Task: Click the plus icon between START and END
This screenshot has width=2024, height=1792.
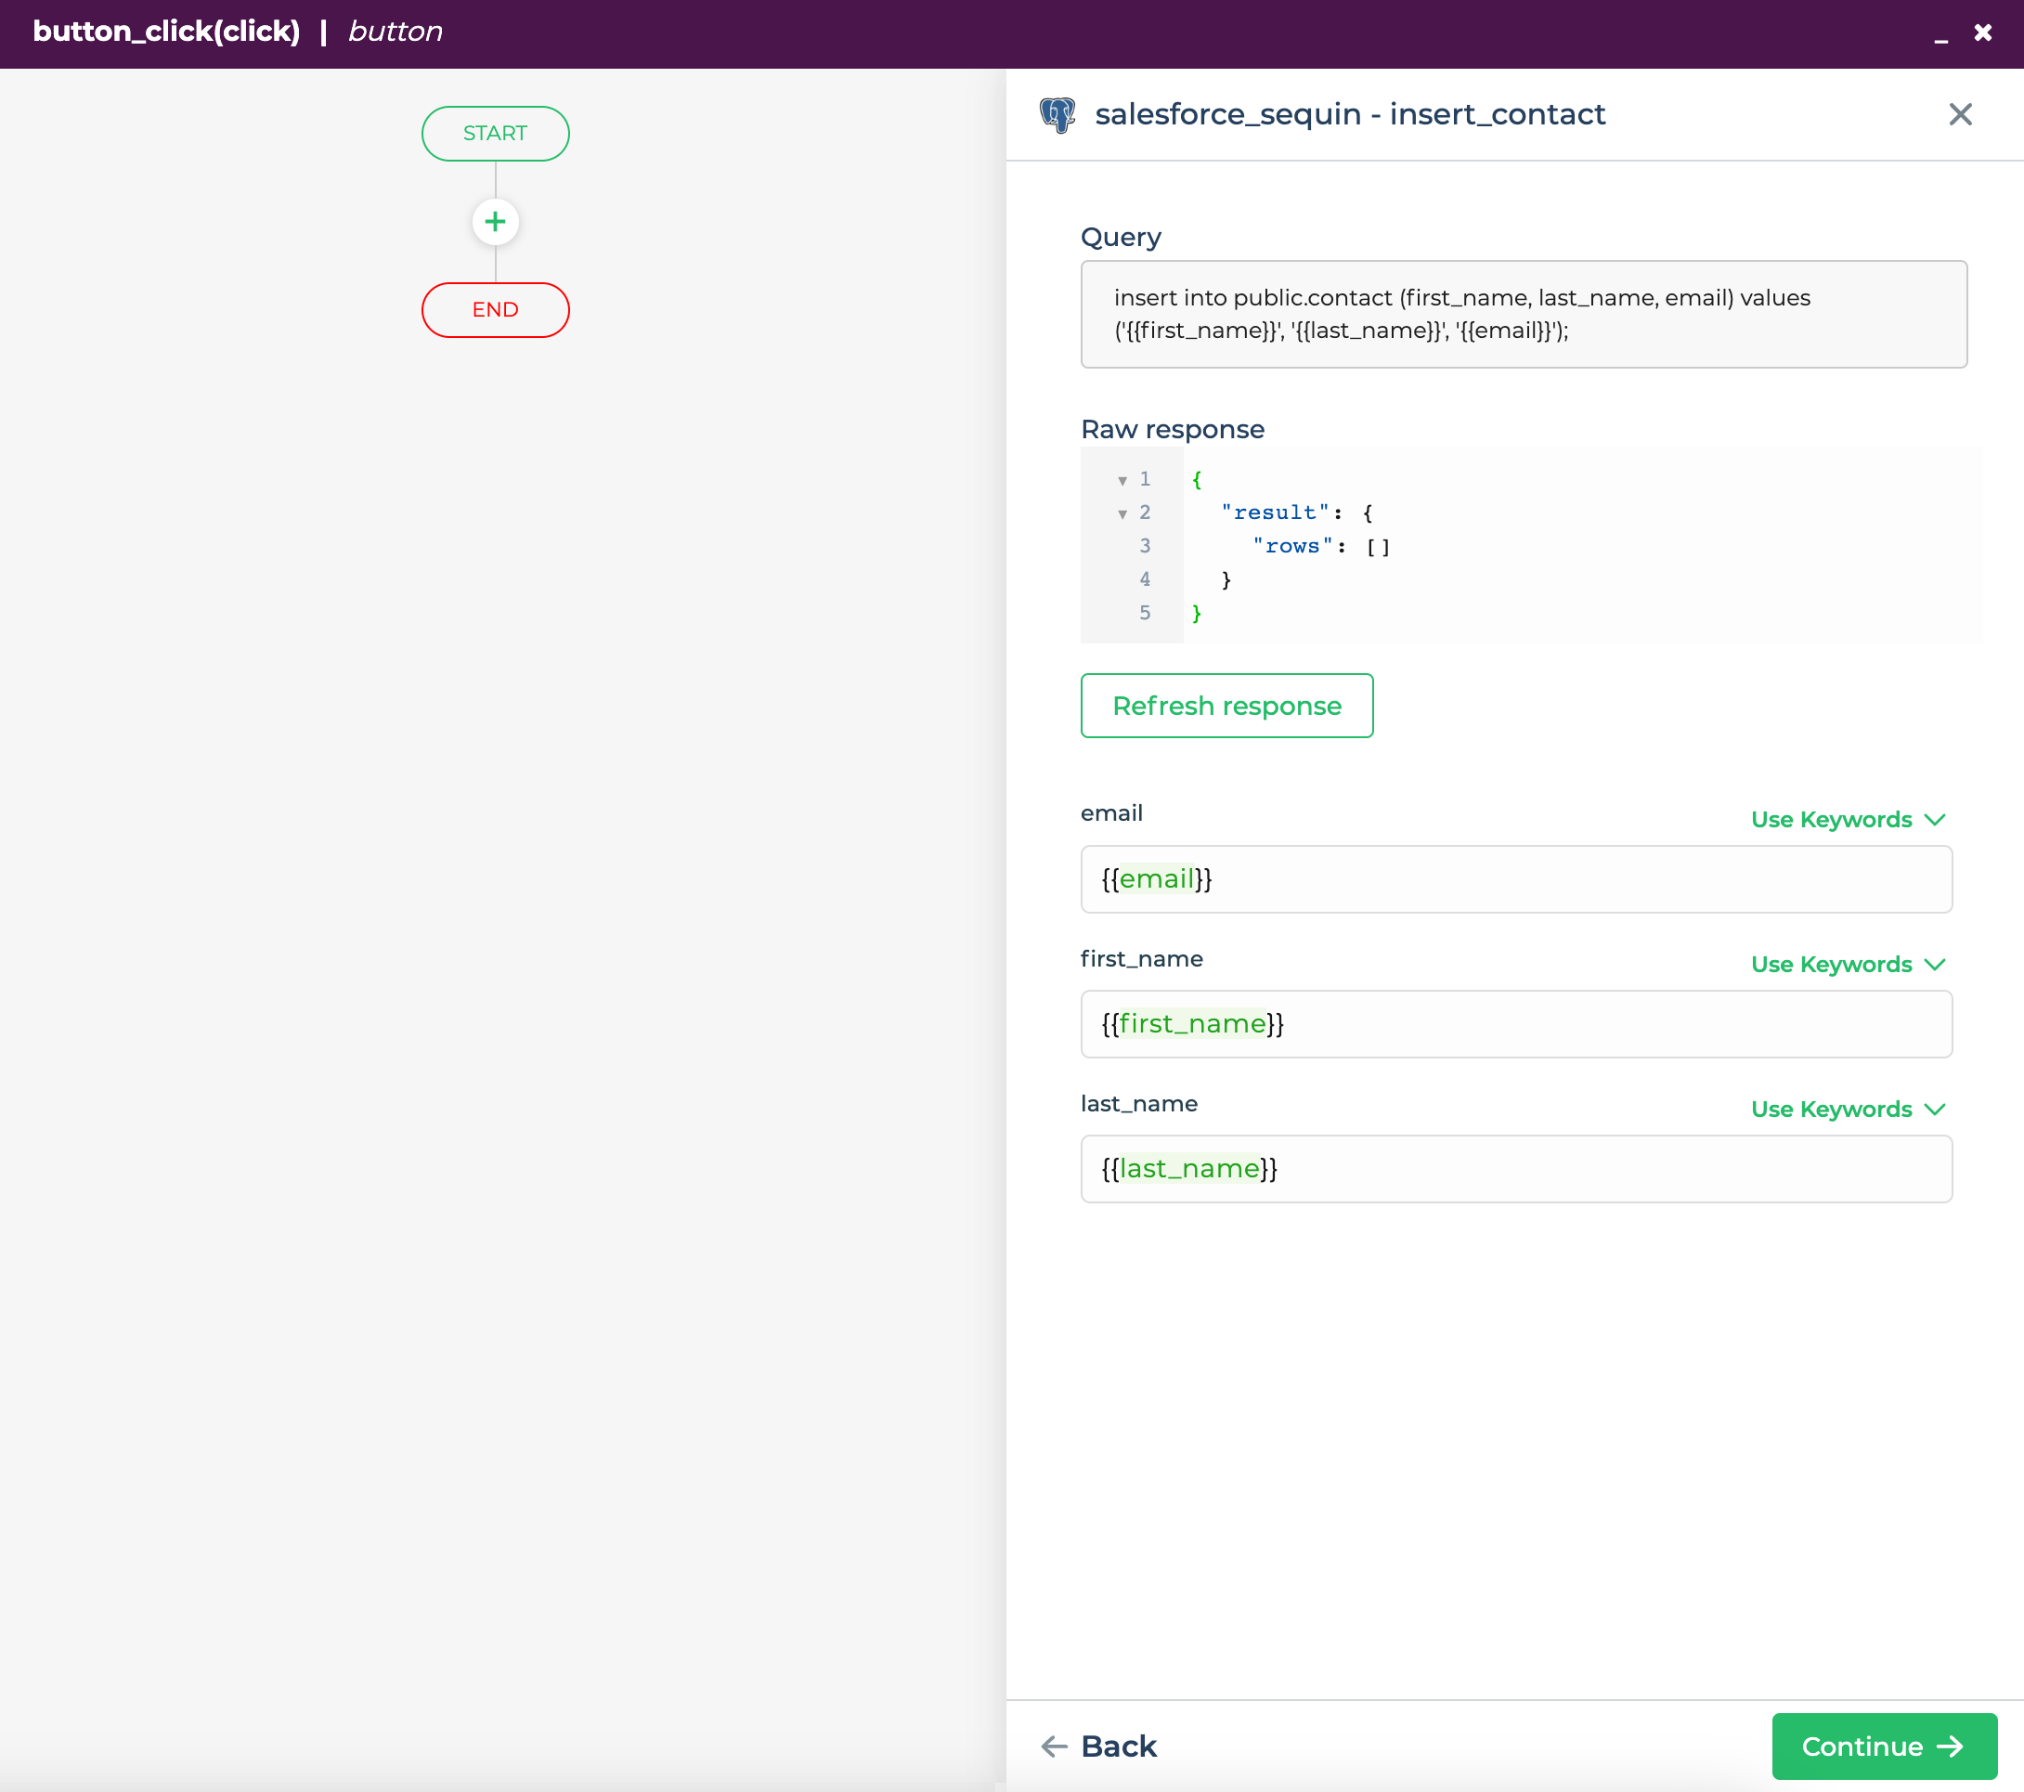Action: 495,221
